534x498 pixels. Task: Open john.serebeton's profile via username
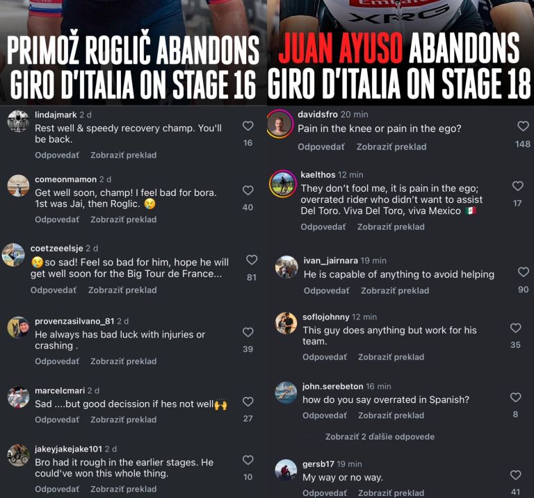click(x=333, y=386)
